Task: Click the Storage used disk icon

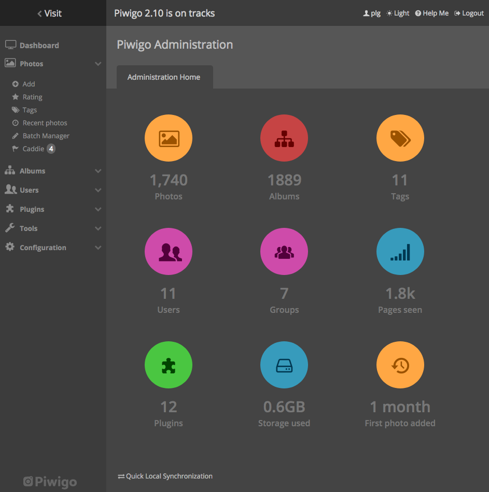Action: coord(284,365)
